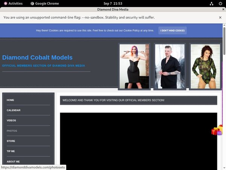Accept cookies with I Don't Mind Cookies
Image resolution: width=226 pixels, height=170 pixels.
172,31
